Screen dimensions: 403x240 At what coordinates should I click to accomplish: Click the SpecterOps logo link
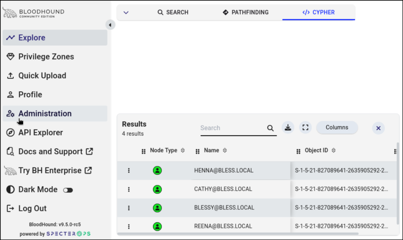click(68, 234)
